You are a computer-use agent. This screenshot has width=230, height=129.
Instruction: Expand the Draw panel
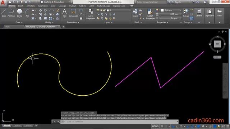coord(19,22)
